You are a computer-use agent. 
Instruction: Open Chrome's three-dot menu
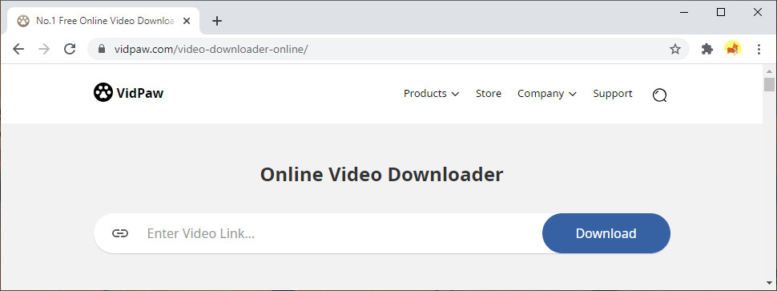click(759, 49)
